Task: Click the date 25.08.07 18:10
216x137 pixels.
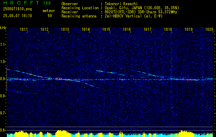Action: (18, 16)
